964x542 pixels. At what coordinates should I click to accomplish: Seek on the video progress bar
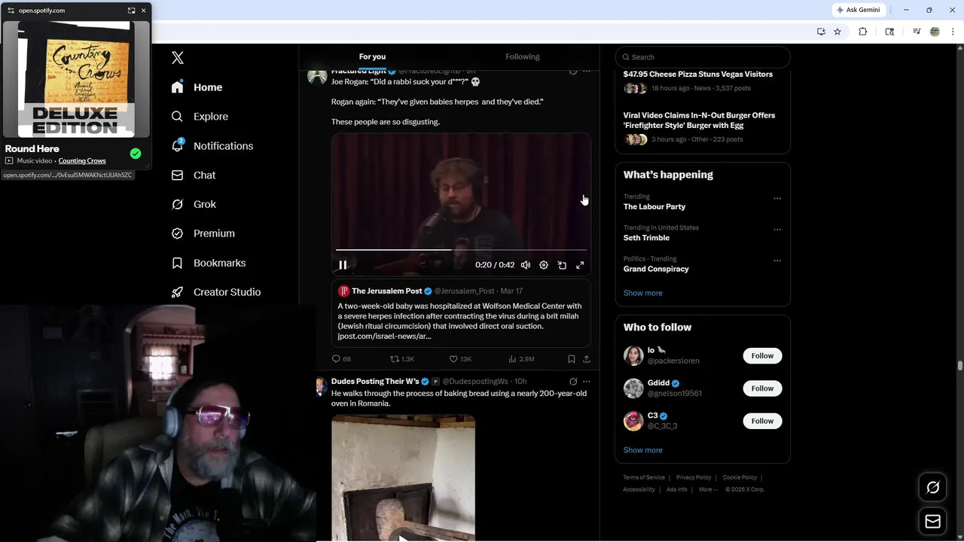coord(461,249)
